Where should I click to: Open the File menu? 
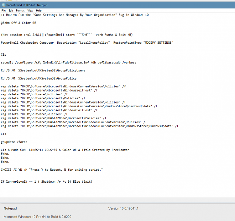click(3, 10)
